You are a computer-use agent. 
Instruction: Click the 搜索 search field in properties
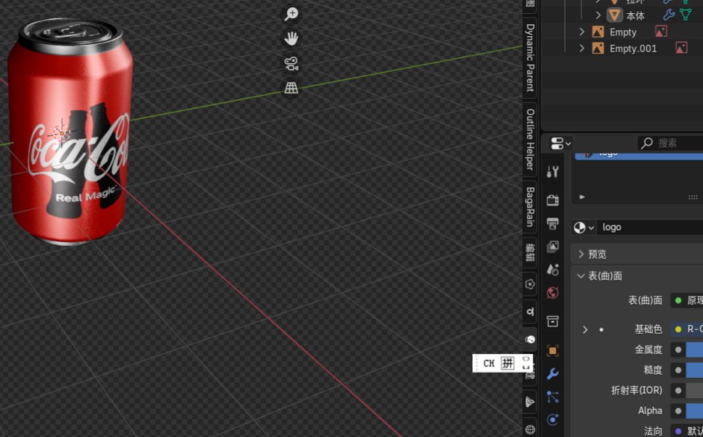coord(670,143)
